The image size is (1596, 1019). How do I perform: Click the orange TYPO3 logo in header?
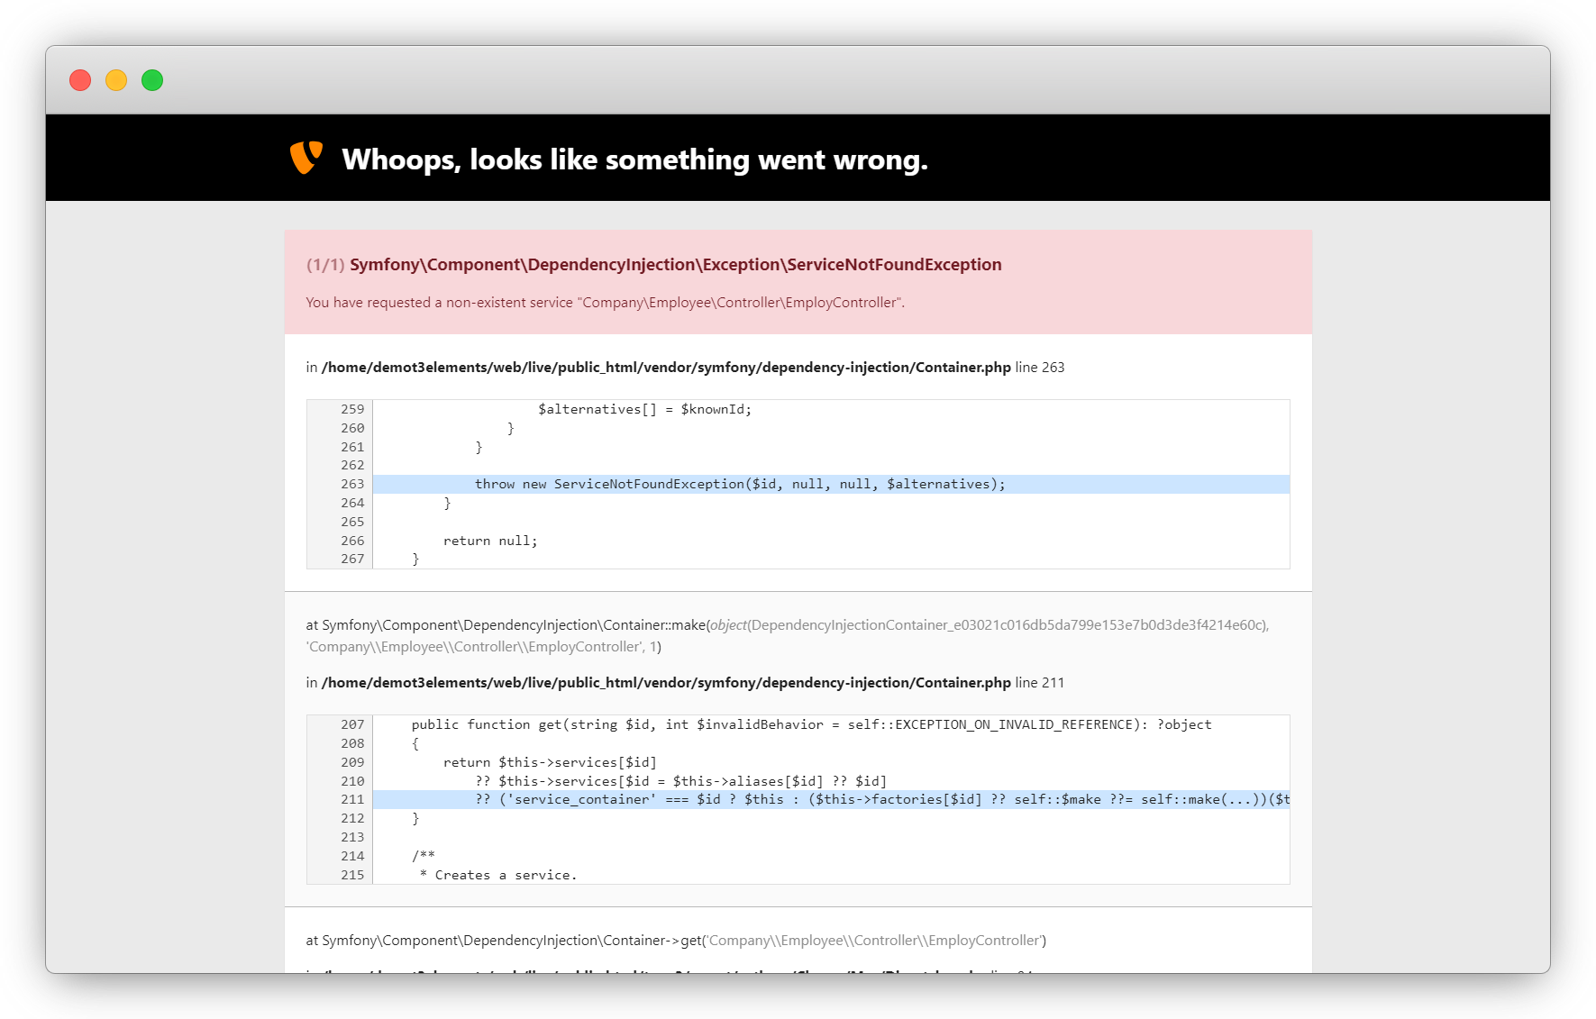tap(306, 158)
